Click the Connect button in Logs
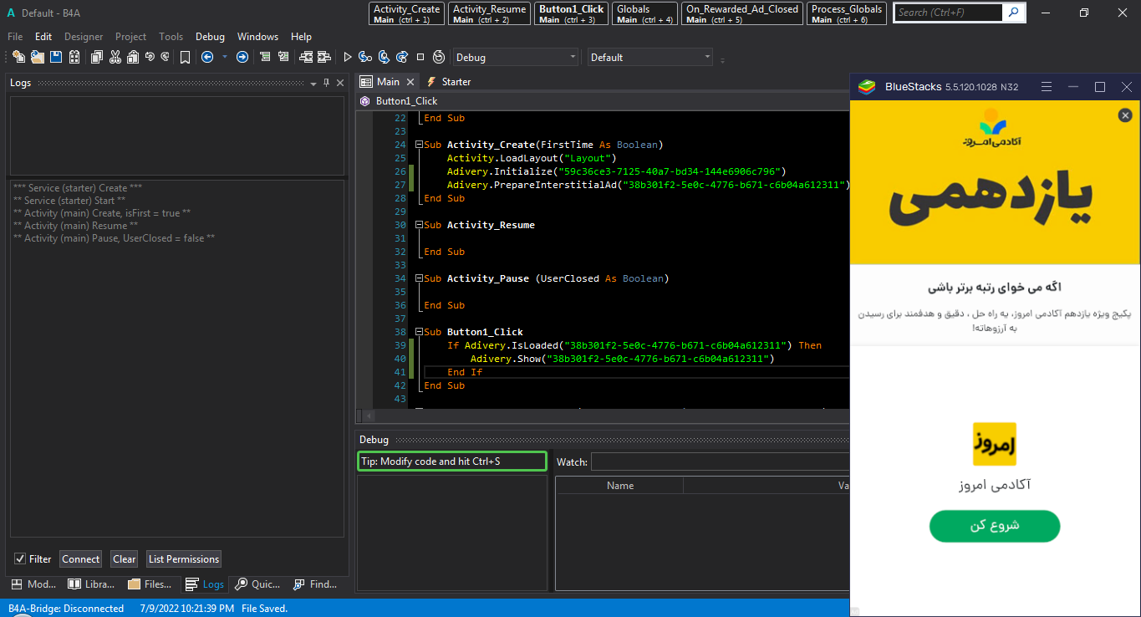This screenshot has width=1141, height=617. [x=81, y=559]
